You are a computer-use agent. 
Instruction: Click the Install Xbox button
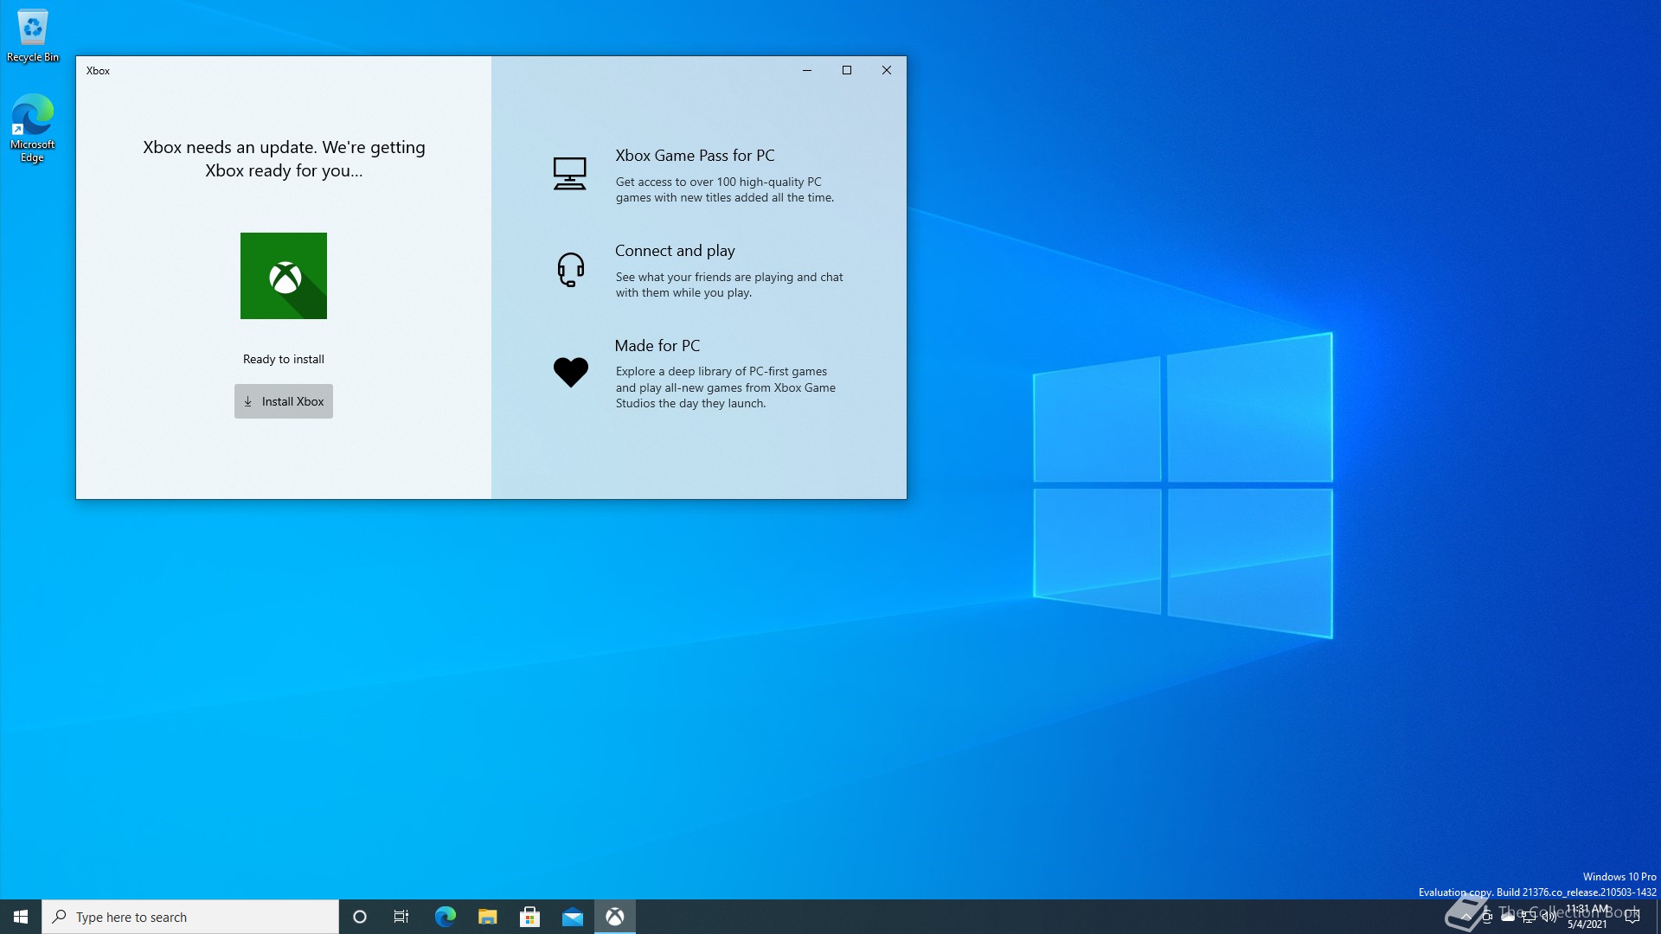pyautogui.click(x=284, y=401)
